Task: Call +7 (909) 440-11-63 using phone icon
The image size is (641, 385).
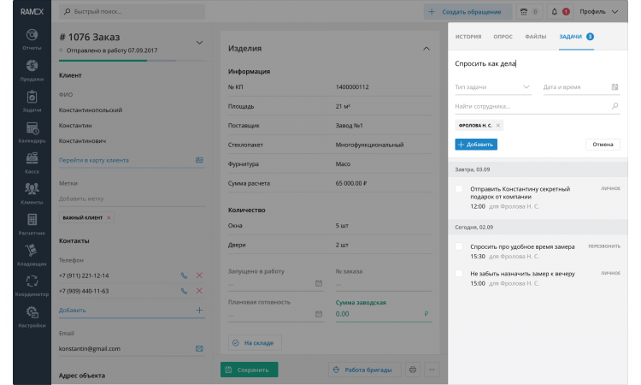Action: [x=184, y=291]
